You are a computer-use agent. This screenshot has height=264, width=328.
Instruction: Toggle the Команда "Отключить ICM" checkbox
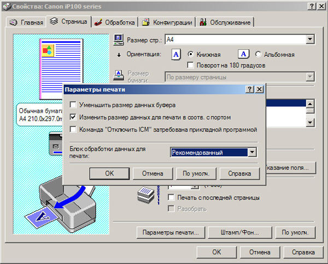[73, 130]
